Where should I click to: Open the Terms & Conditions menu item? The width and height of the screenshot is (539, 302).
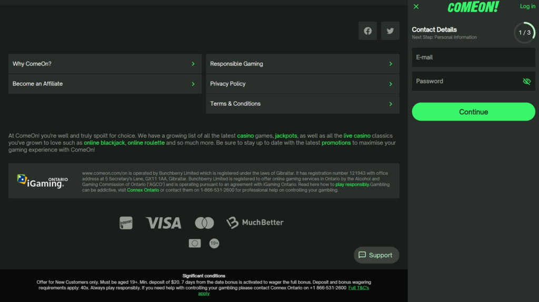pyautogui.click(x=303, y=104)
